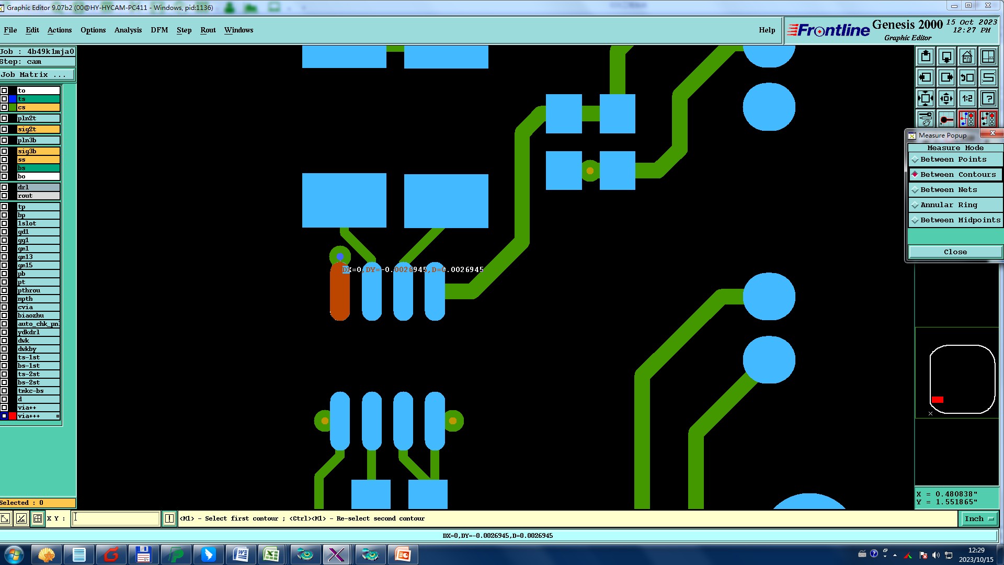Viewport: 1004px width, 565px height.
Task: Click the previous view undo-zoom icon
Action: 967,77
